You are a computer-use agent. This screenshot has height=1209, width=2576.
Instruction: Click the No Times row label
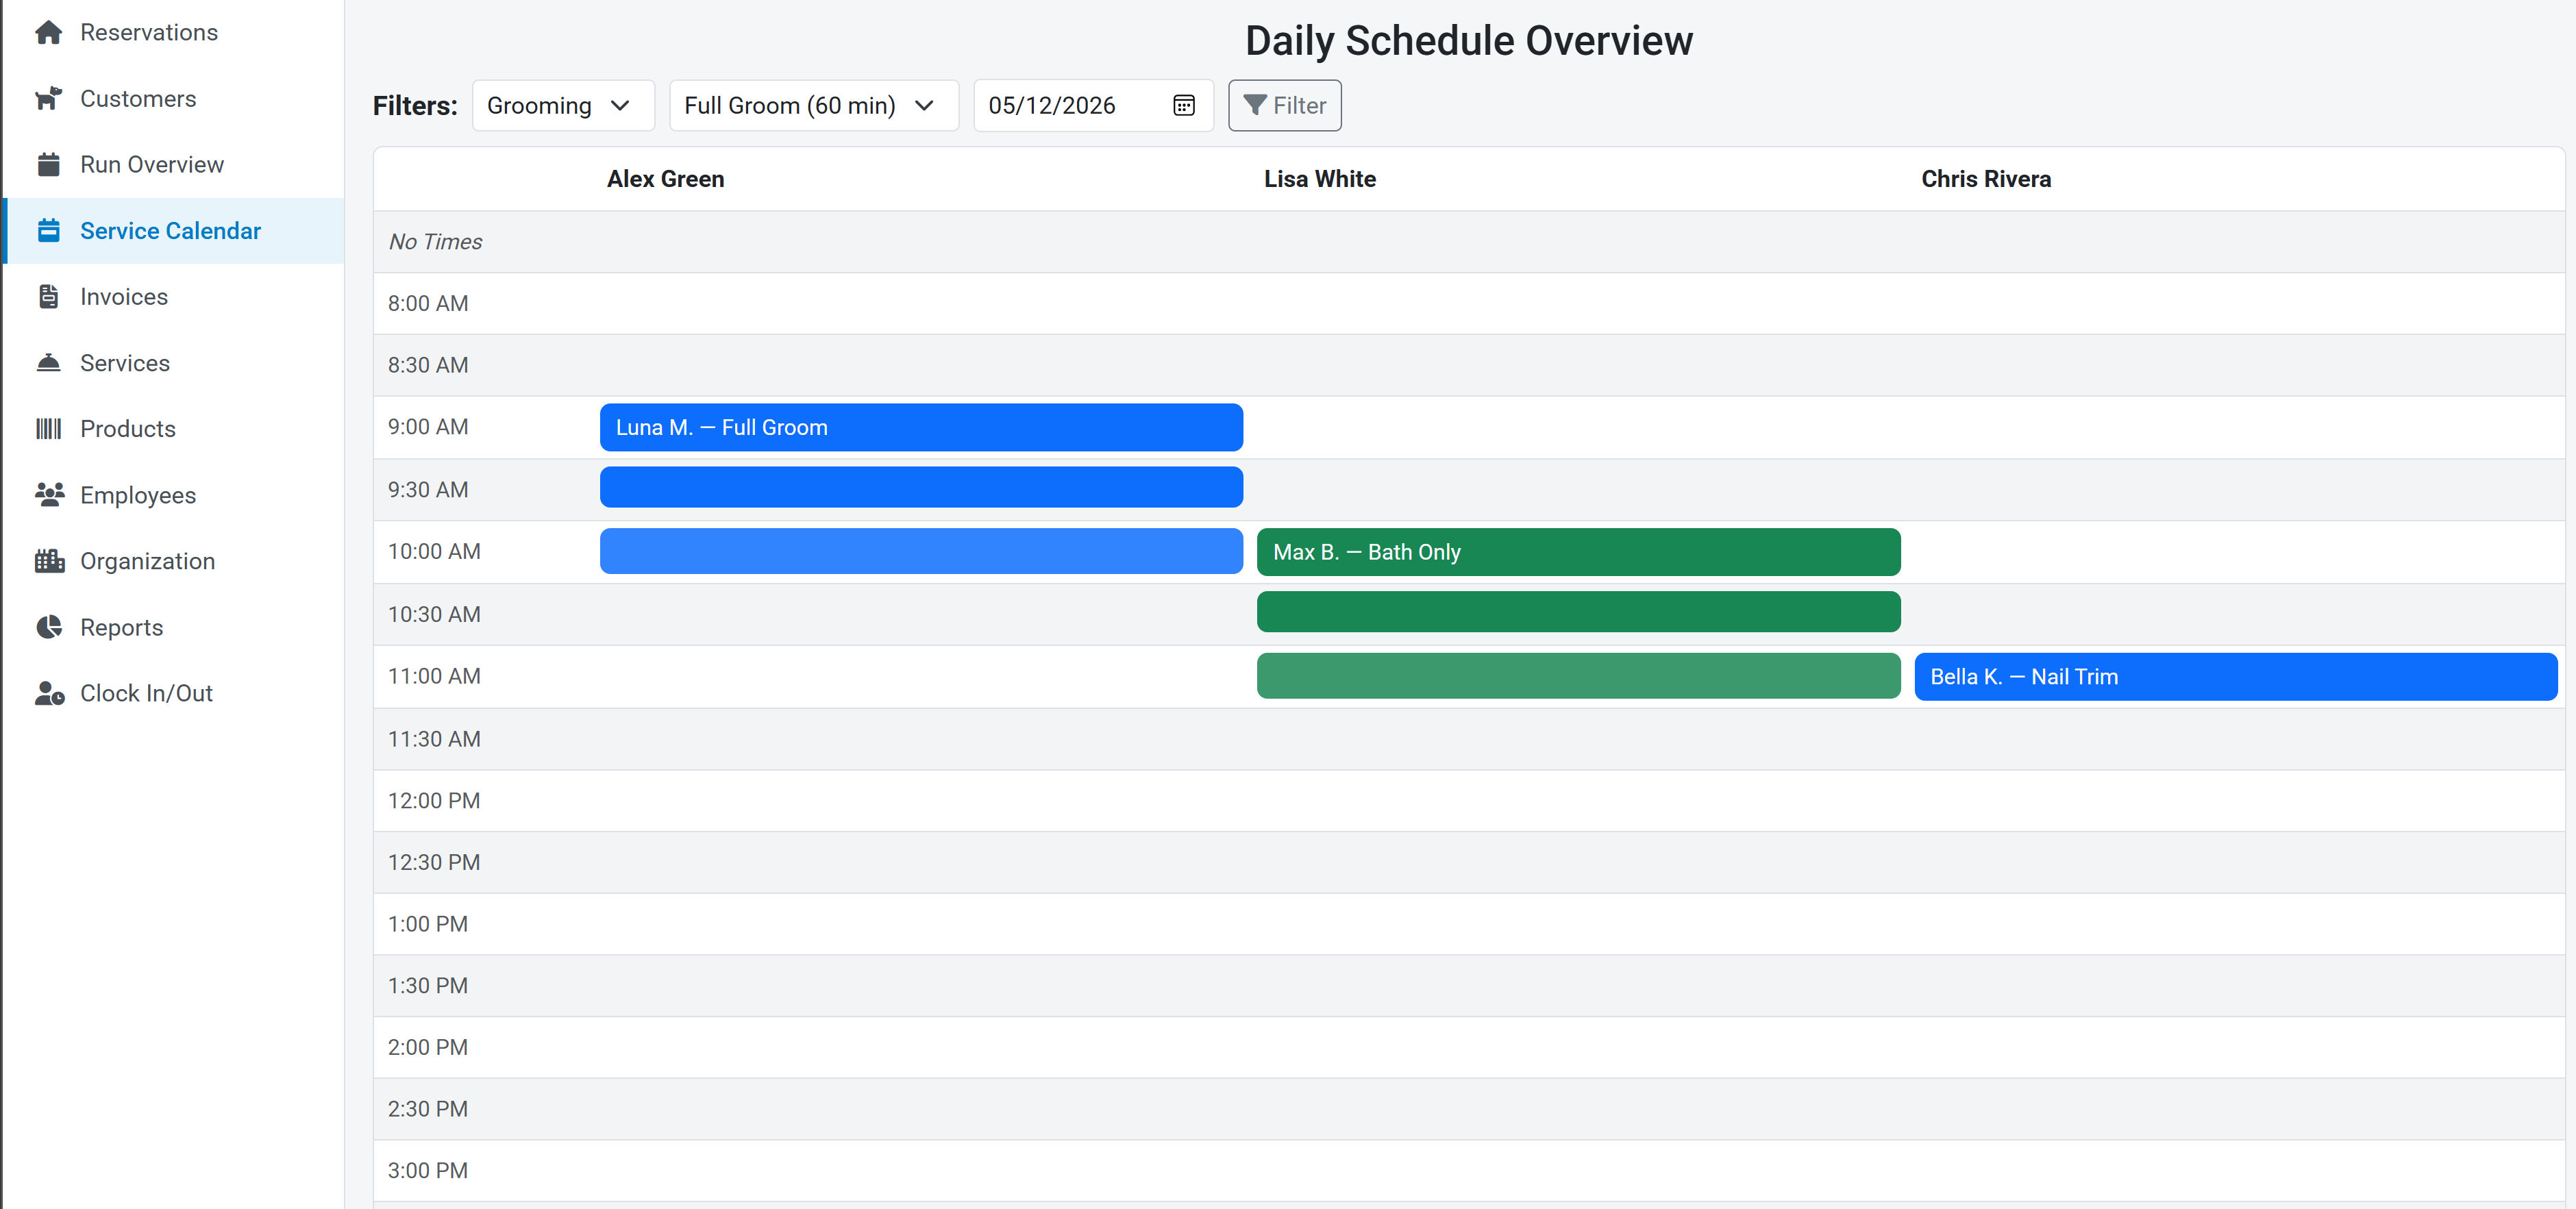click(435, 242)
